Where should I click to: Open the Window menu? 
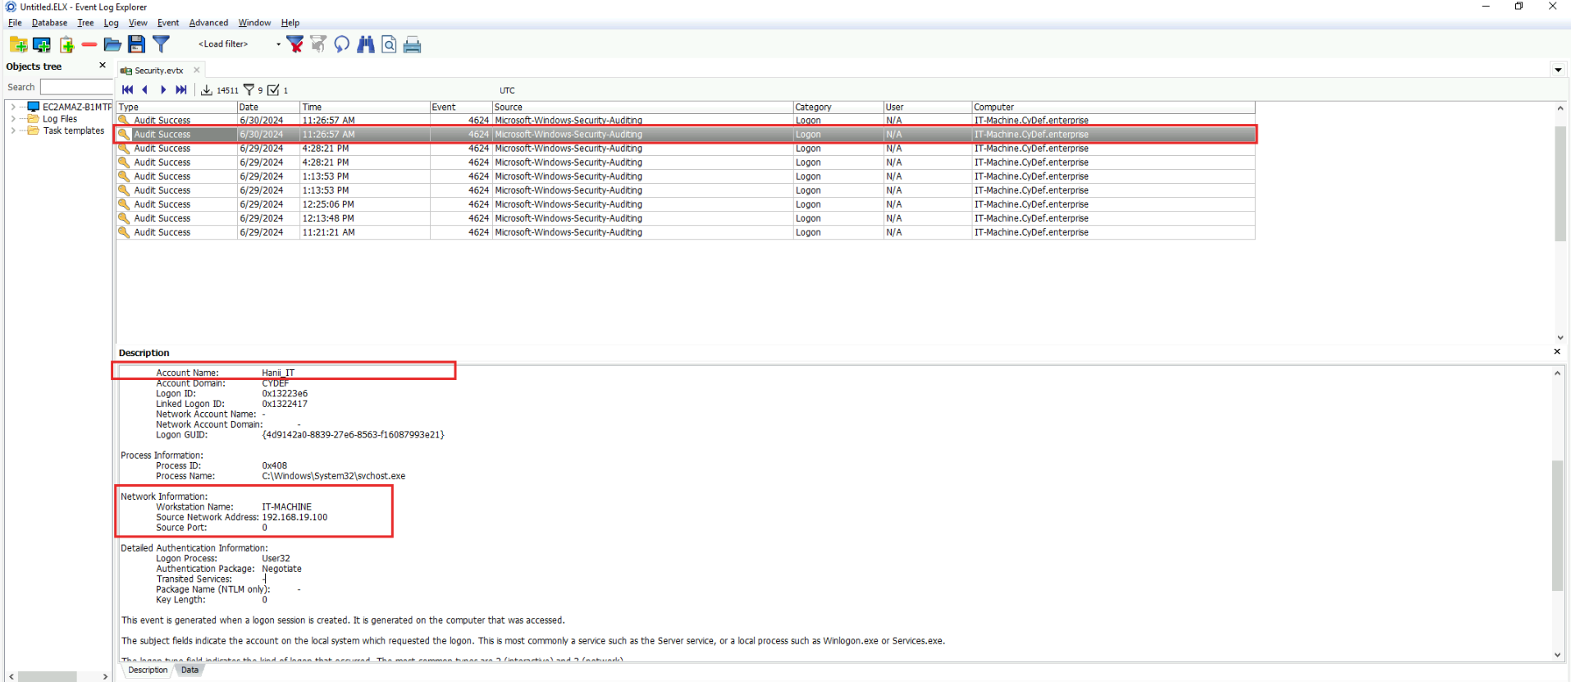click(254, 23)
